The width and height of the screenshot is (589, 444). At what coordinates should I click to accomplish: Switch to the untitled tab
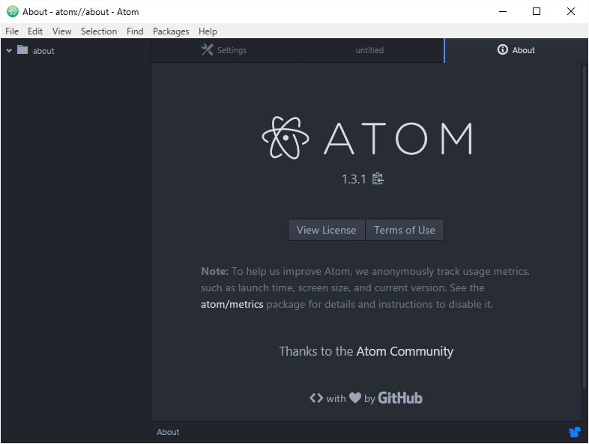point(370,50)
